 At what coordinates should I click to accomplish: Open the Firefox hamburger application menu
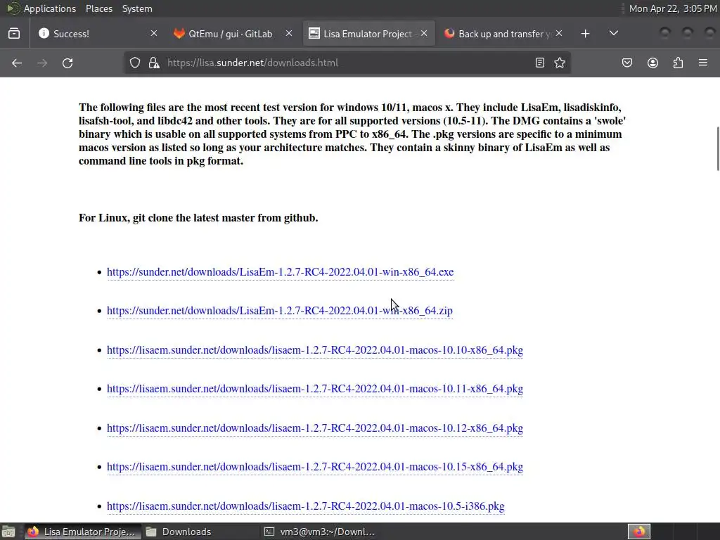point(703,63)
